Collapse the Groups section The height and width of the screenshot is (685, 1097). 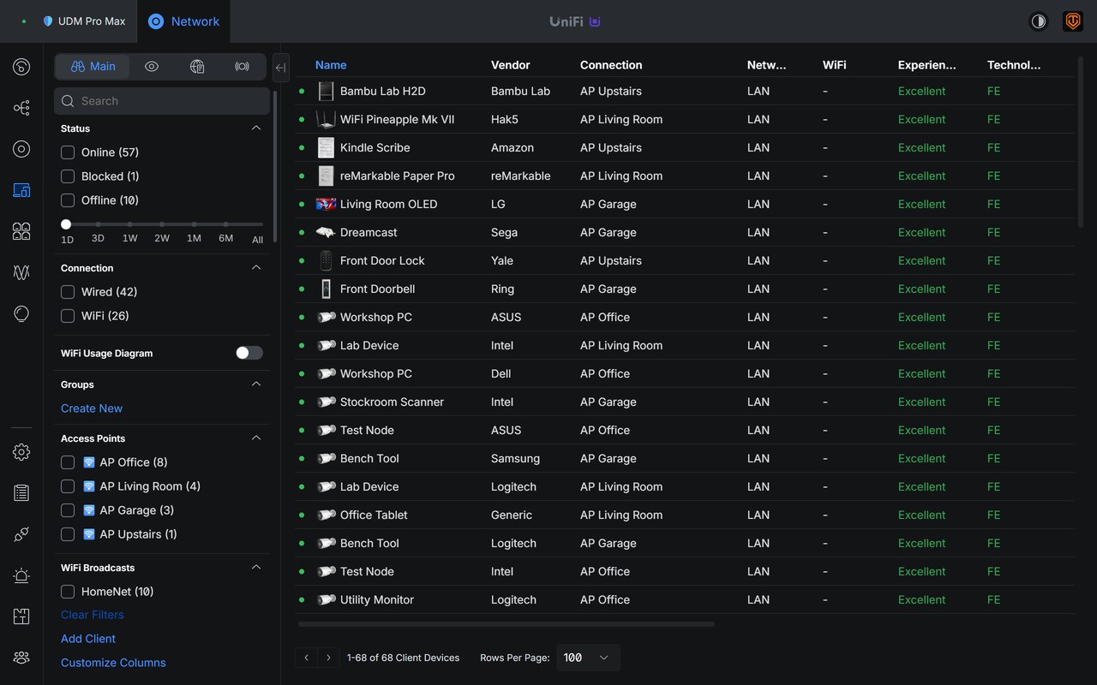(x=255, y=384)
